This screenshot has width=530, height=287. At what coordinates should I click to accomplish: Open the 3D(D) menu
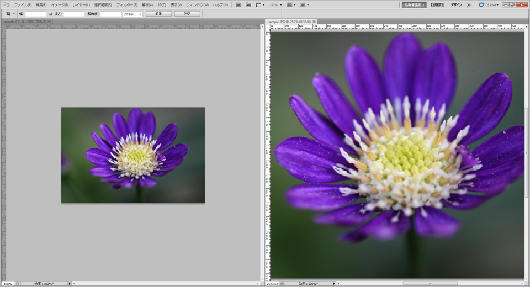(162, 5)
